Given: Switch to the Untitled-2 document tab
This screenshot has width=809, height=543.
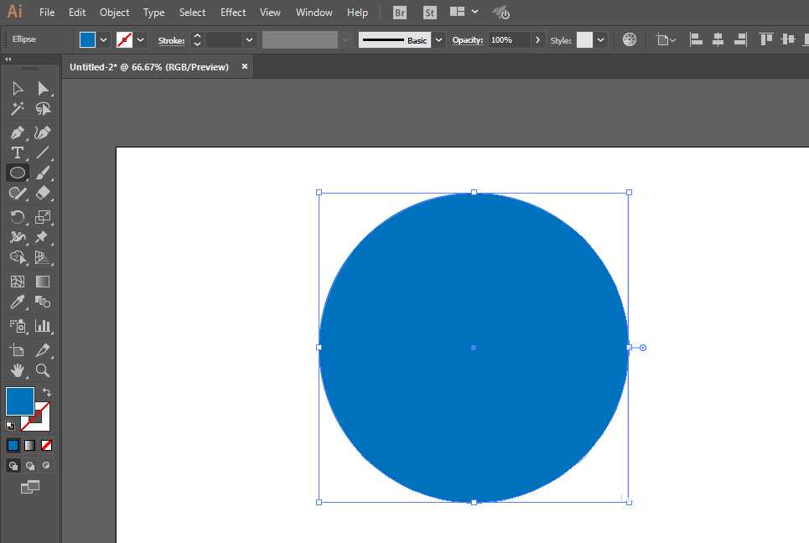Looking at the screenshot, I should coord(149,67).
